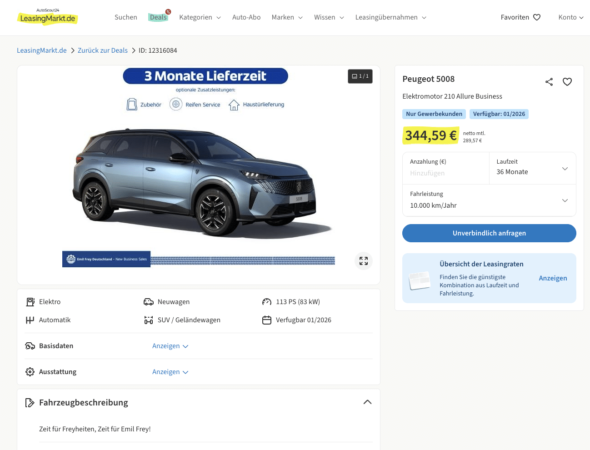Click the share icon next to Peugeot 5008

pos(549,82)
